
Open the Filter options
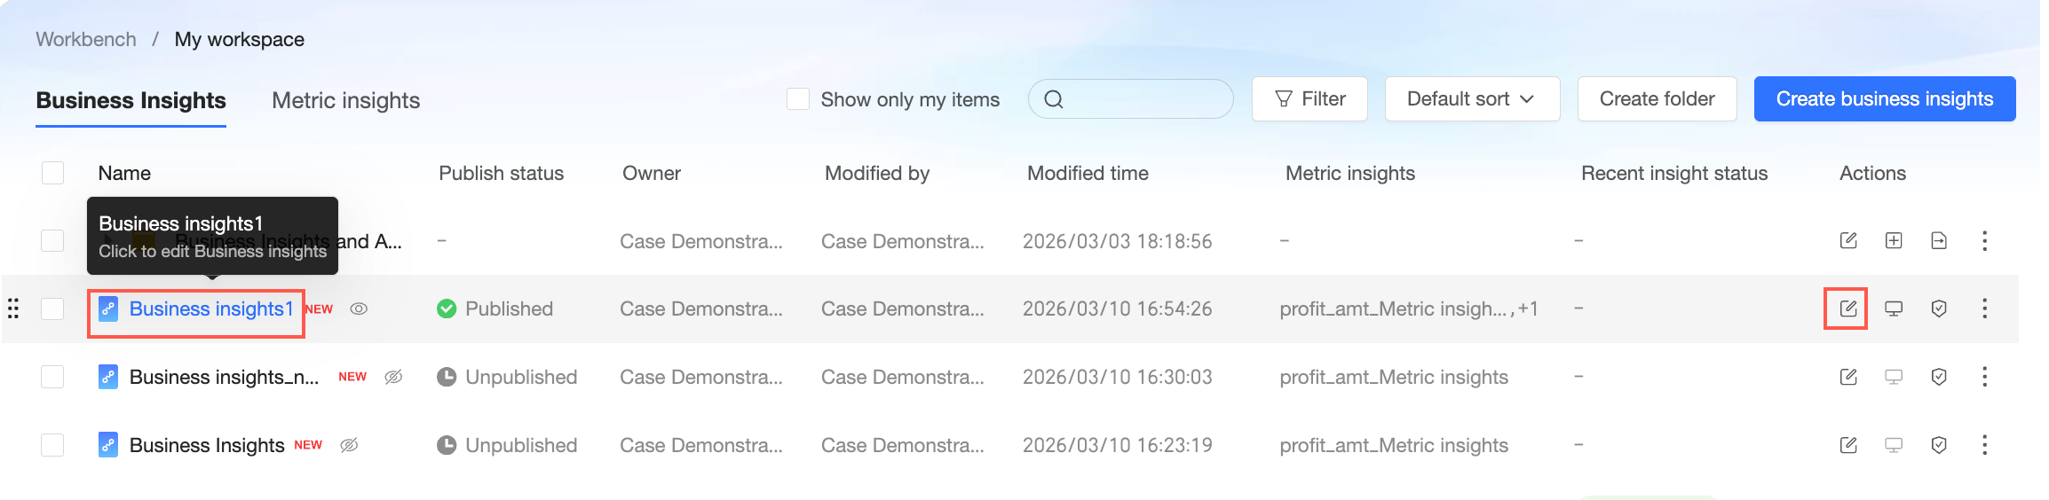click(1309, 99)
